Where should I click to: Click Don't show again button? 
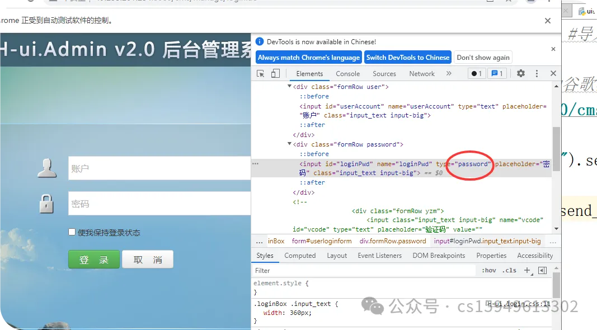pos(483,58)
